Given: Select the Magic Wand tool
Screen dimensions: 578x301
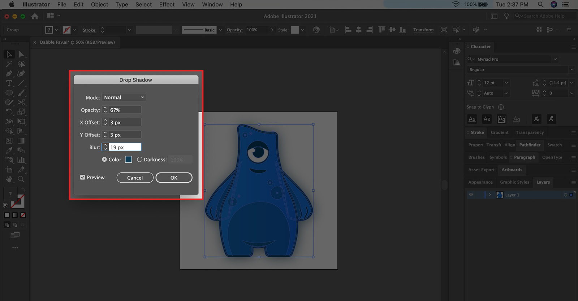Looking at the screenshot, I should (x=9, y=64).
